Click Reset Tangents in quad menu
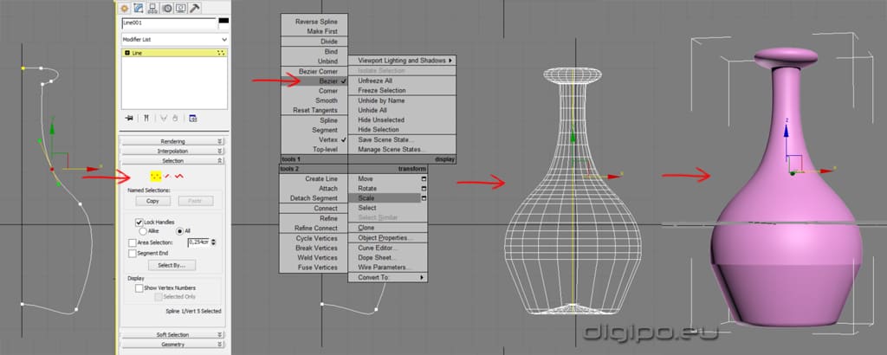This screenshot has height=355, width=887. pos(314,110)
